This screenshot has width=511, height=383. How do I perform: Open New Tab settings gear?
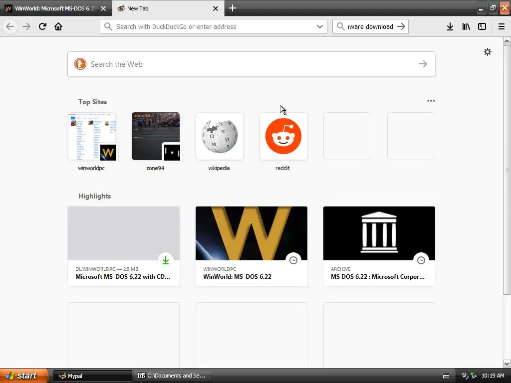[488, 52]
